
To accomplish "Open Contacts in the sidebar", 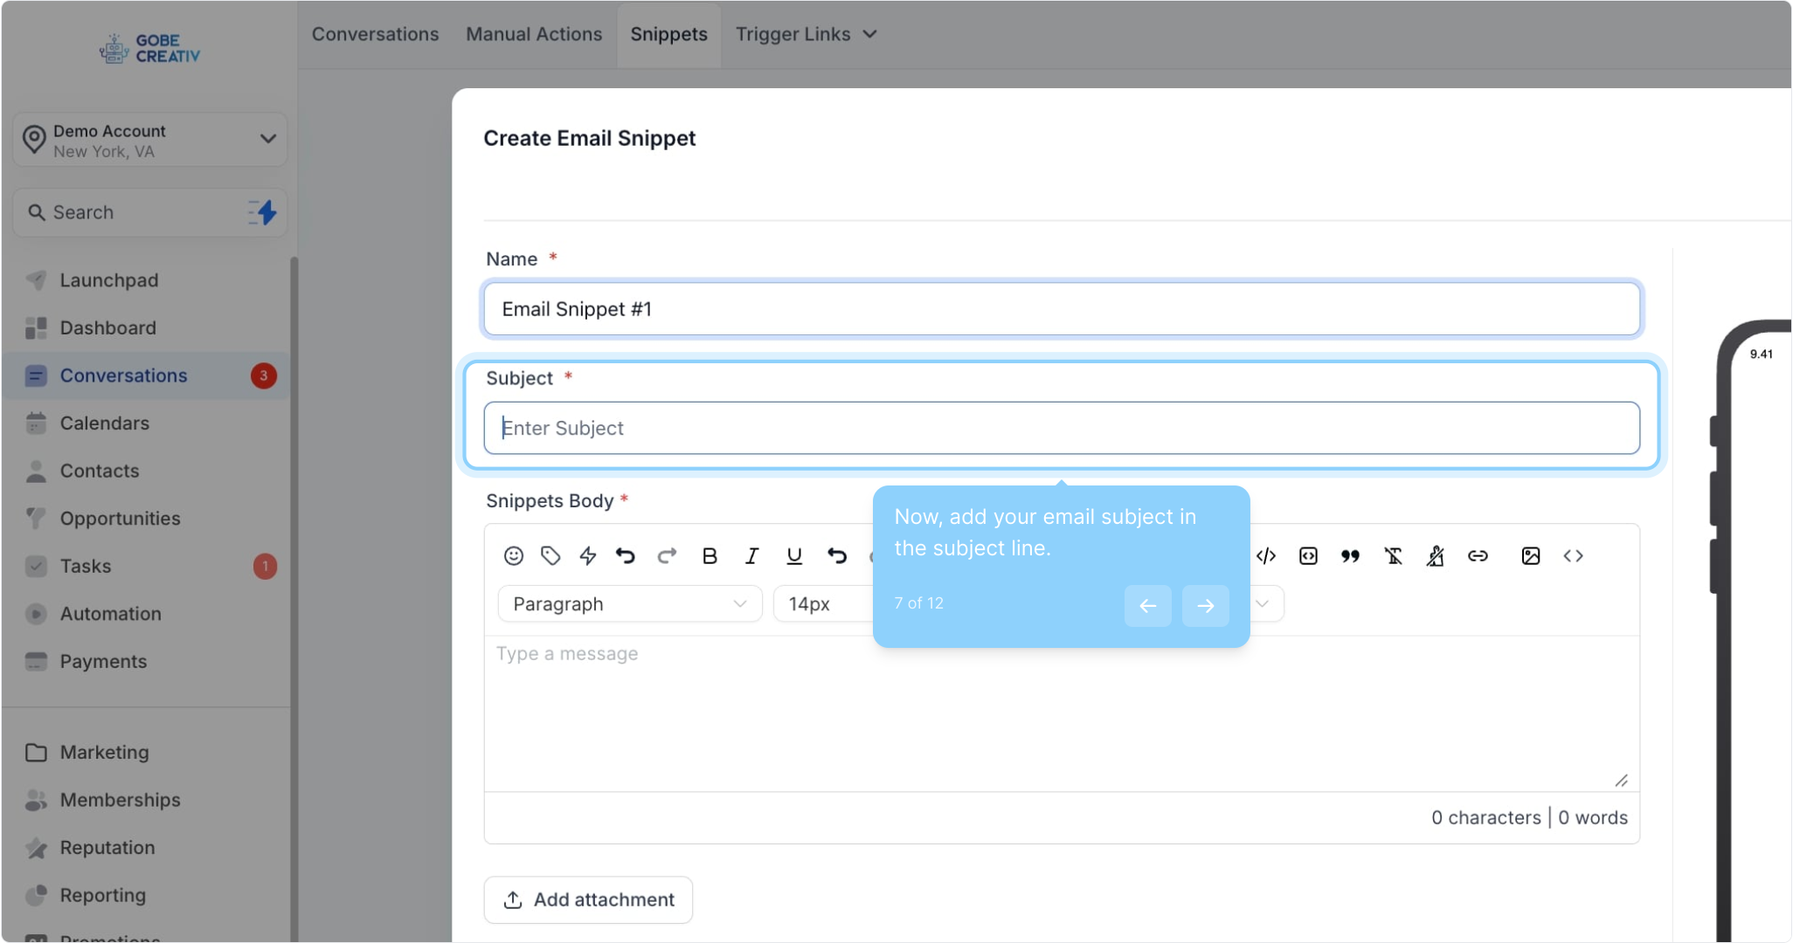I will tap(100, 471).
